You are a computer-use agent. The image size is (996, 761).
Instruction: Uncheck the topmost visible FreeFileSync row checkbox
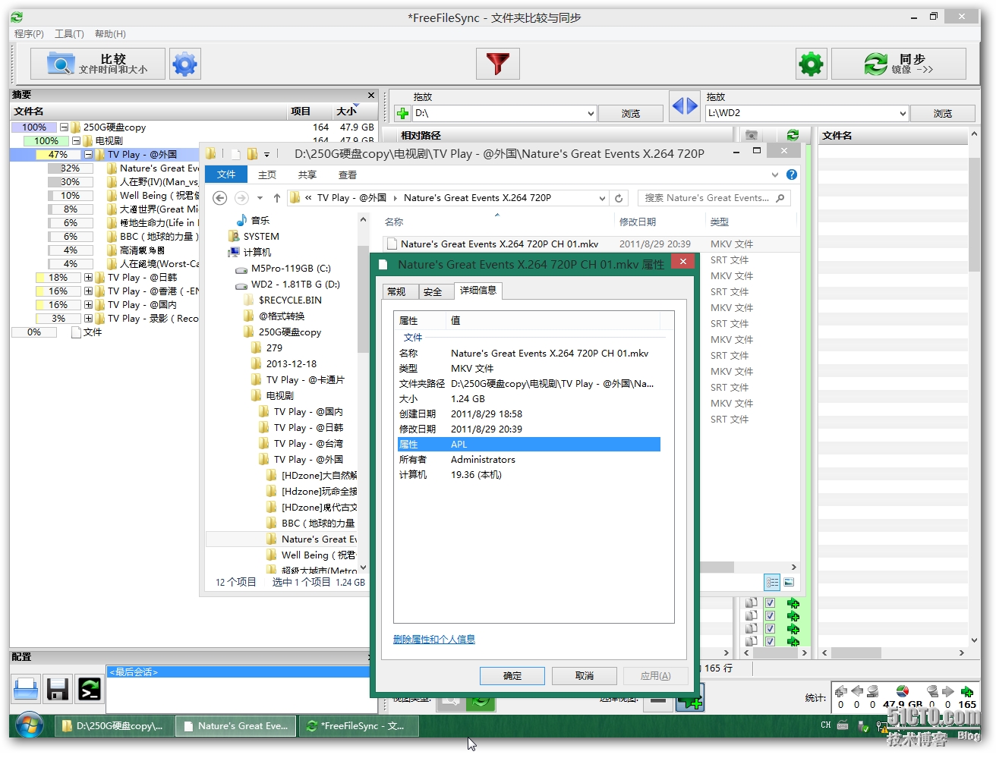[x=770, y=604]
